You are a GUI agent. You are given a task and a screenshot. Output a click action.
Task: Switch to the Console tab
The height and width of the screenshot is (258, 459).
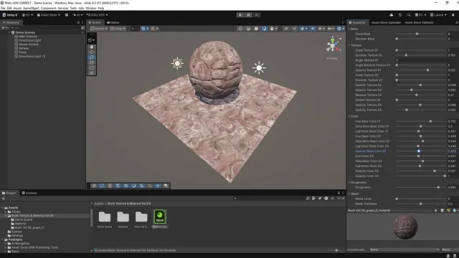coord(29,193)
